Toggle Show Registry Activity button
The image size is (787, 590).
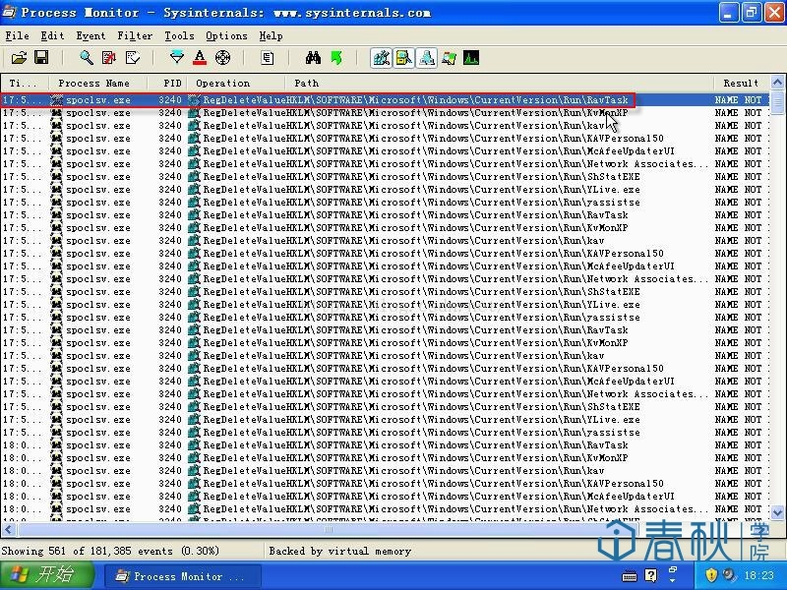coord(381,58)
